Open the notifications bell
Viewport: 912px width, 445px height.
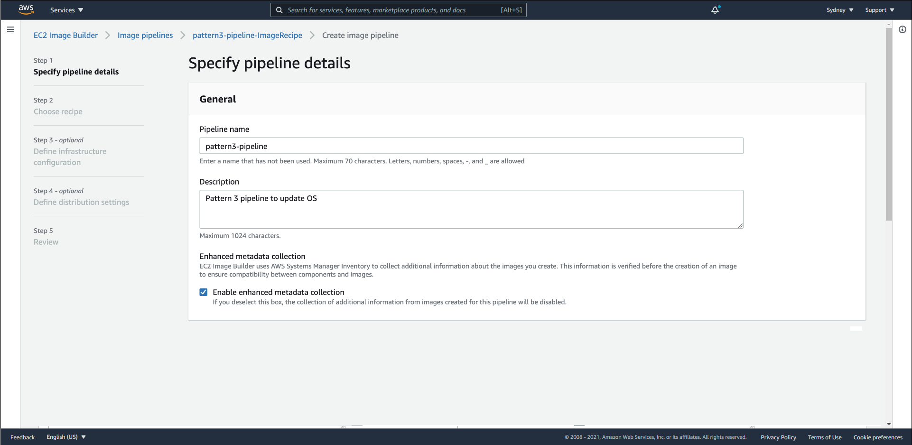pos(715,10)
